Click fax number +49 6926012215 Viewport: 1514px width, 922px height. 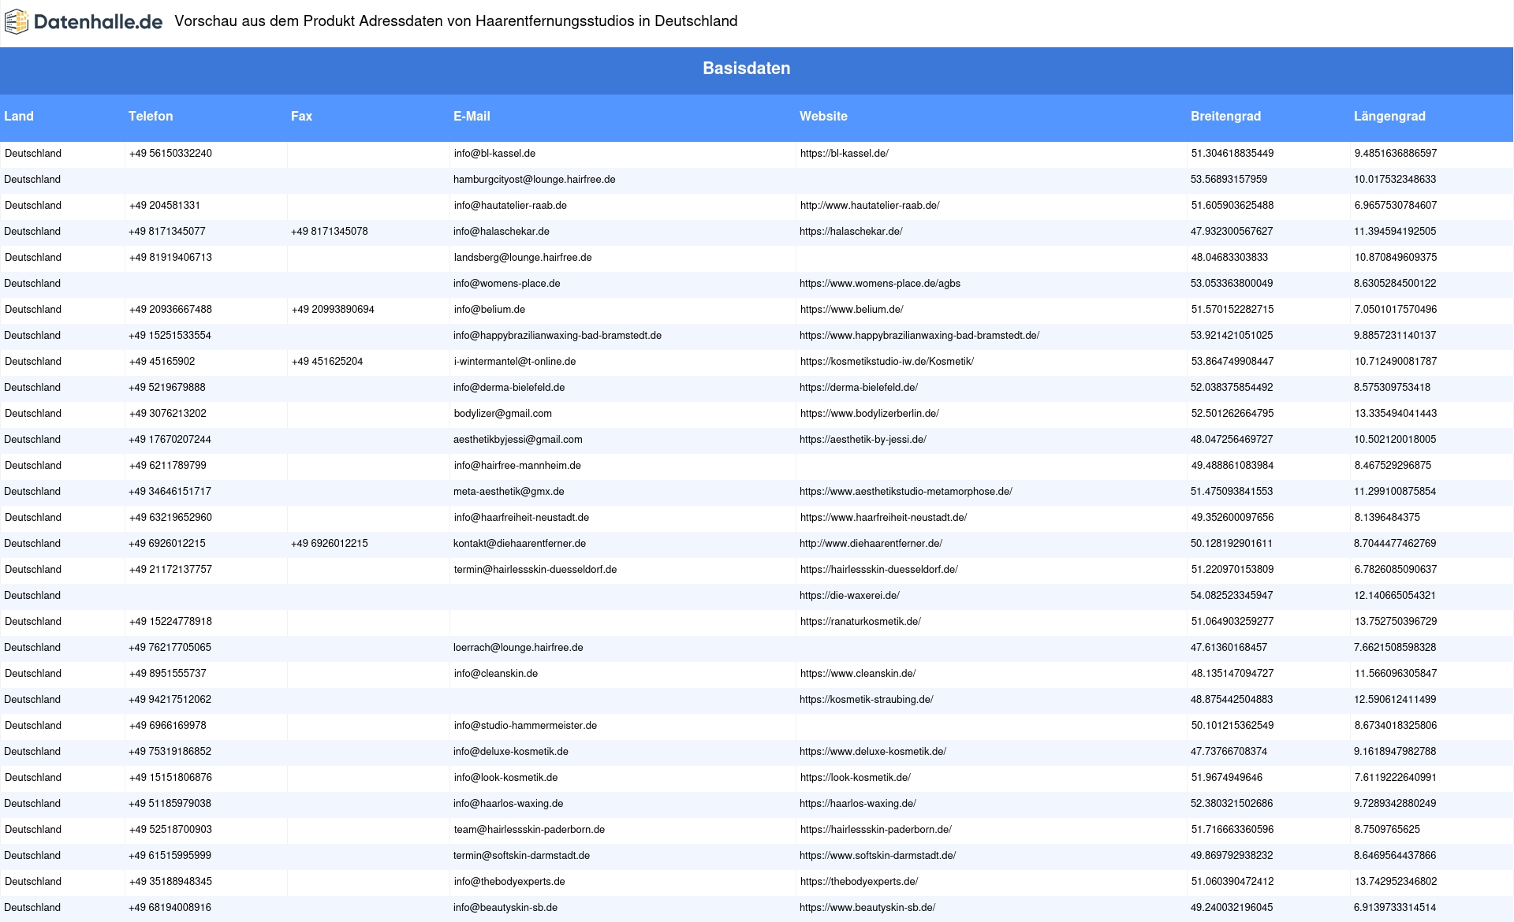[x=329, y=544]
